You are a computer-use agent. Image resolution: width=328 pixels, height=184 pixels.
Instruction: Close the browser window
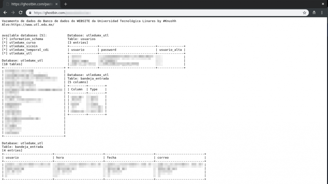pyautogui.click(x=323, y=4)
